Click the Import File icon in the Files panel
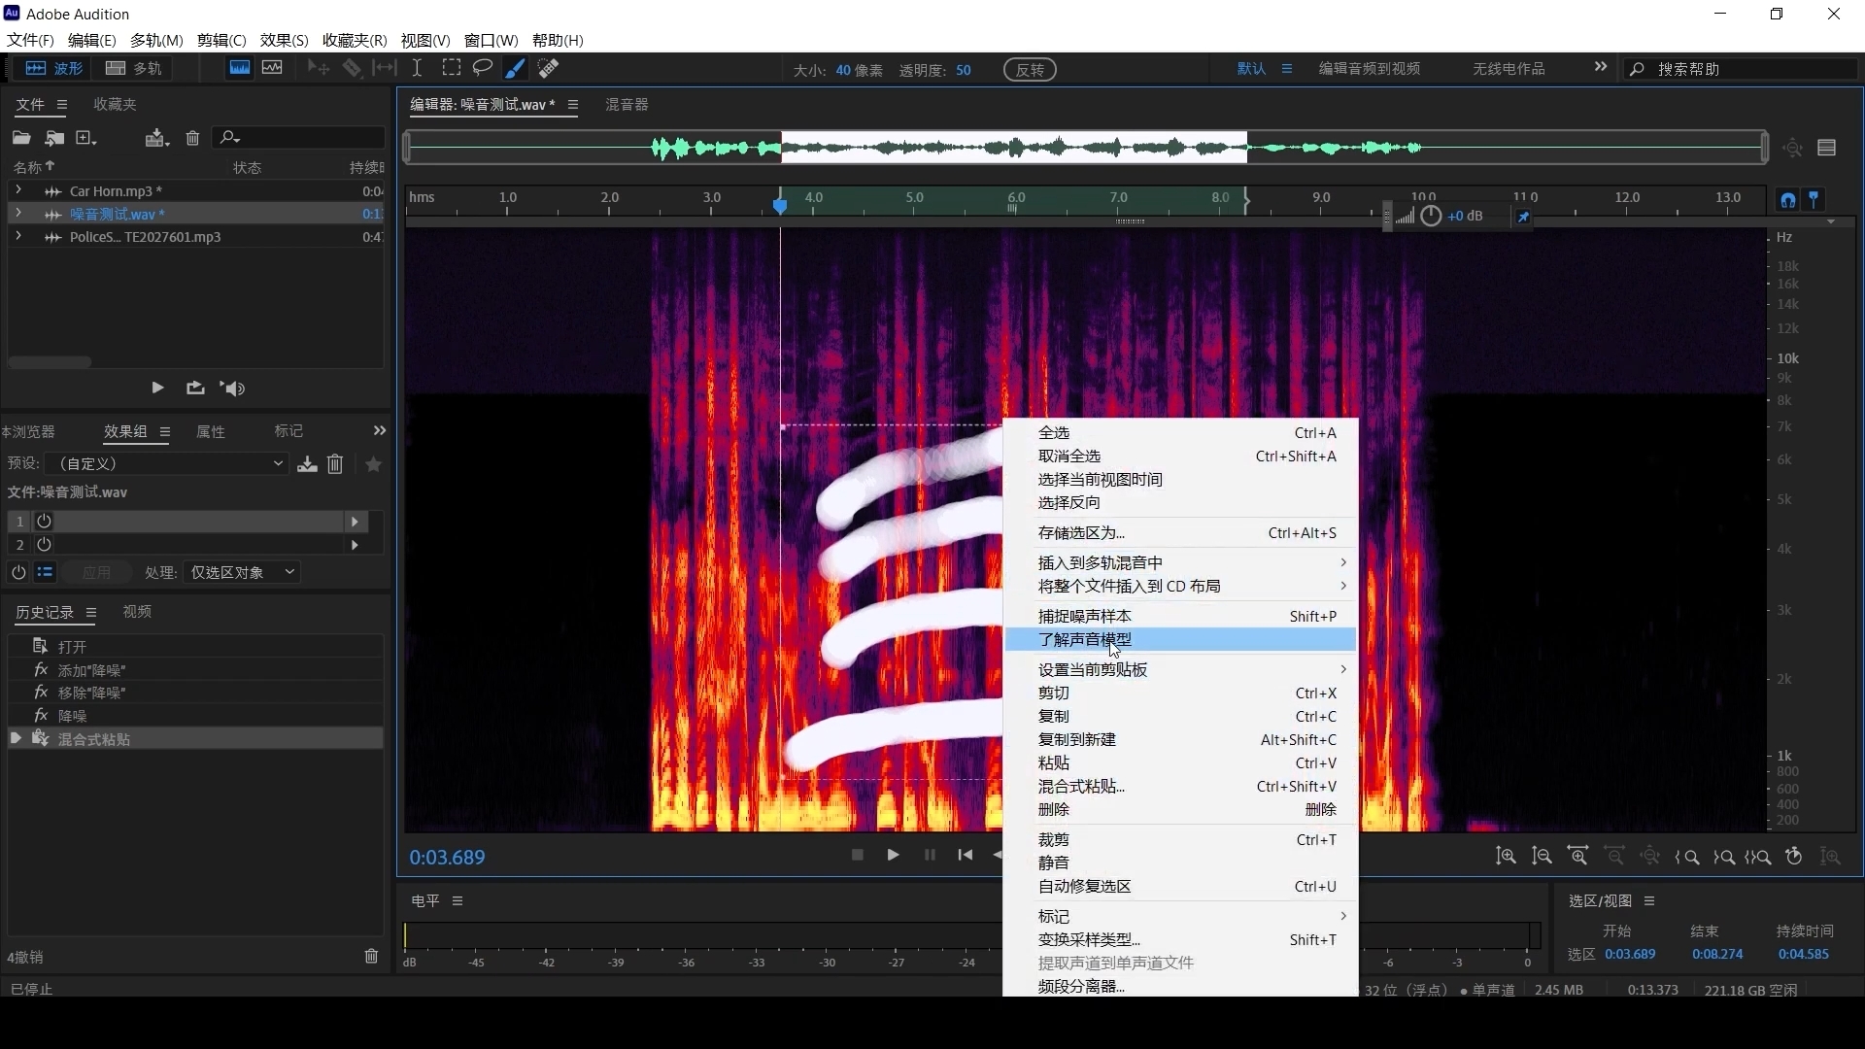This screenshot has height=1049, width=1865. [x=54, y=138]
